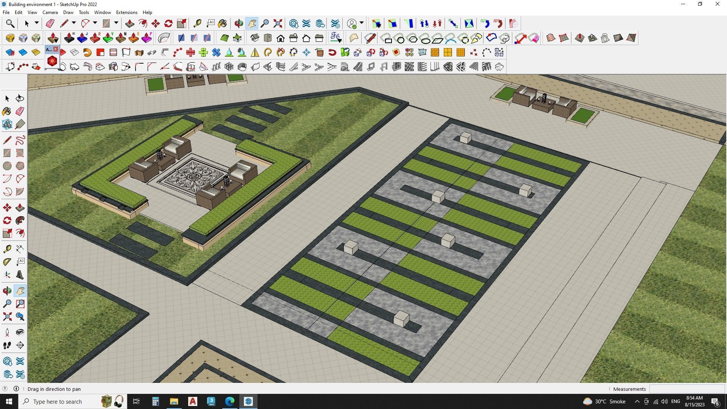This screenshot has height=409, width=727.
Task: Select the Eraser tool in top toolbar
Action: click(x=50, y=23)
